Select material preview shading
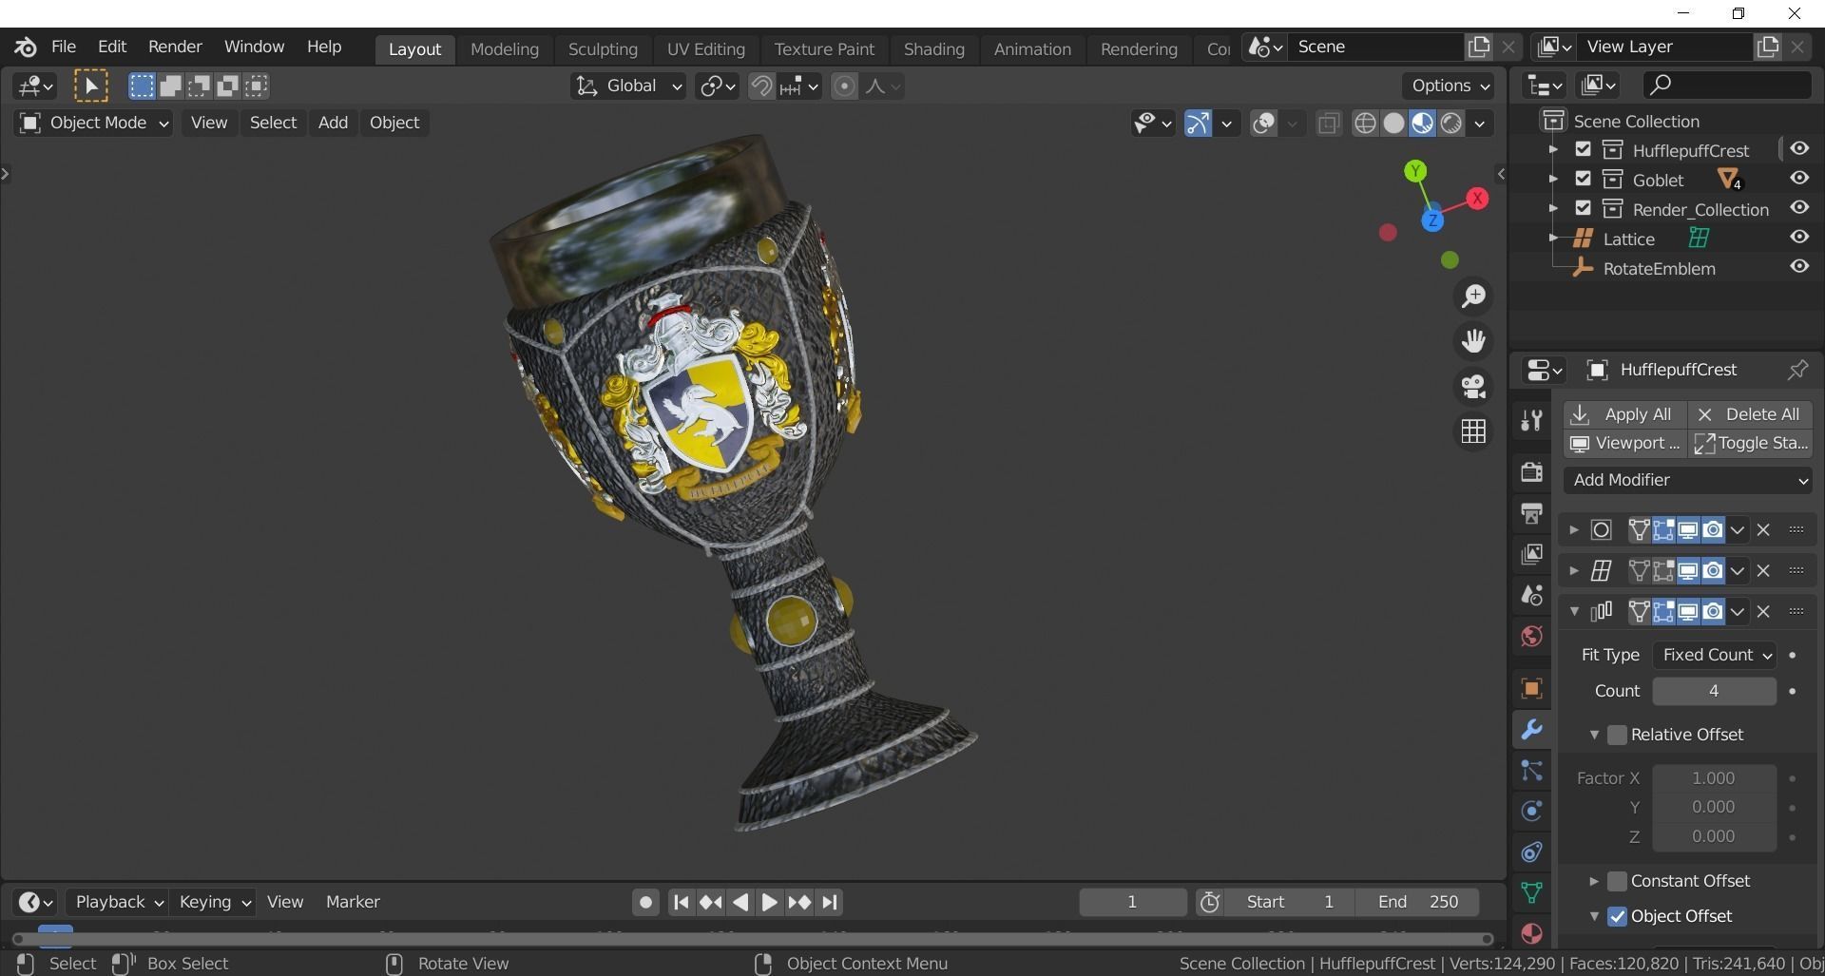 pos(1422,124)
